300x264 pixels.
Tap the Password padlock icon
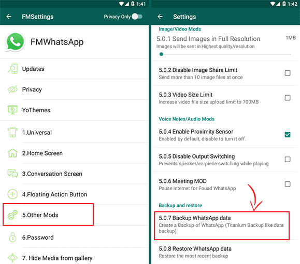coord(12,237)
